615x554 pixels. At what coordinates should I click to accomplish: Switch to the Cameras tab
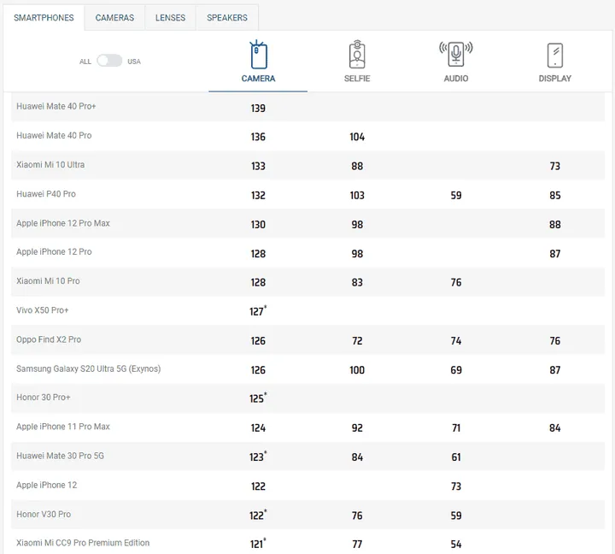pos(114,18)
